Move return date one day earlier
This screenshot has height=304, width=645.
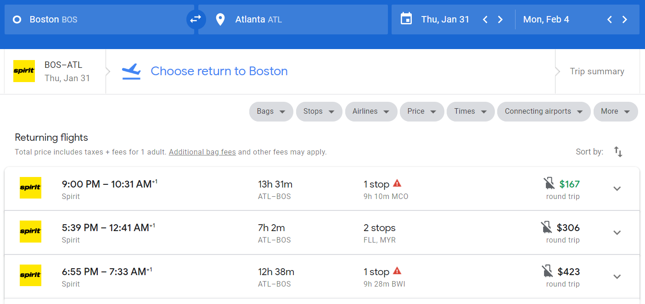(x=609, y=20)
